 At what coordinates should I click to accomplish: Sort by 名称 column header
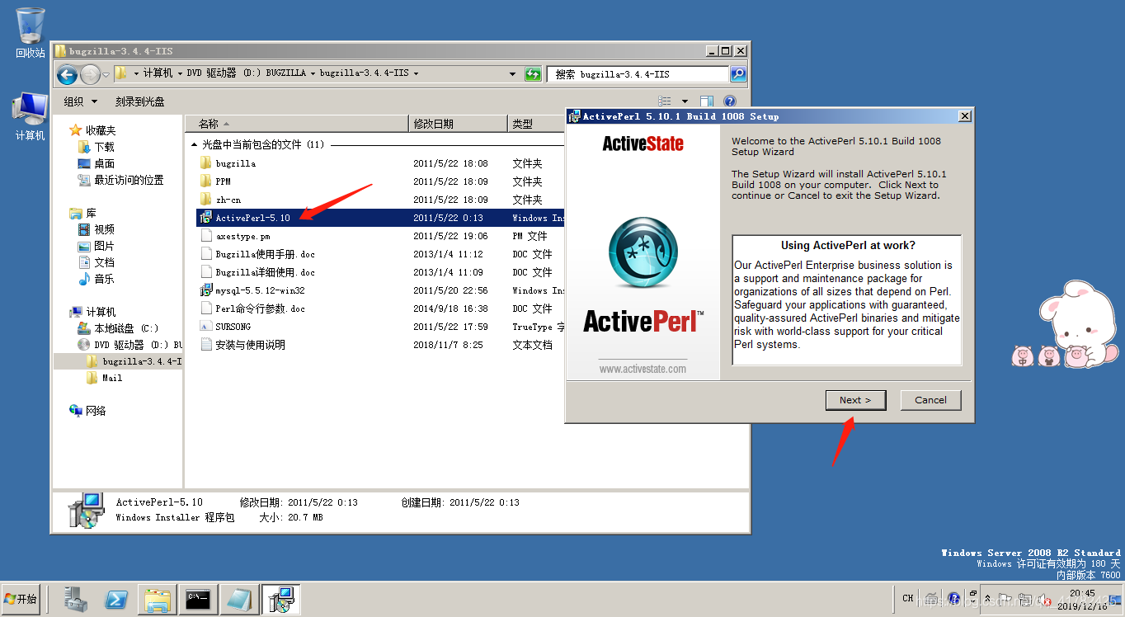(297, 124)
